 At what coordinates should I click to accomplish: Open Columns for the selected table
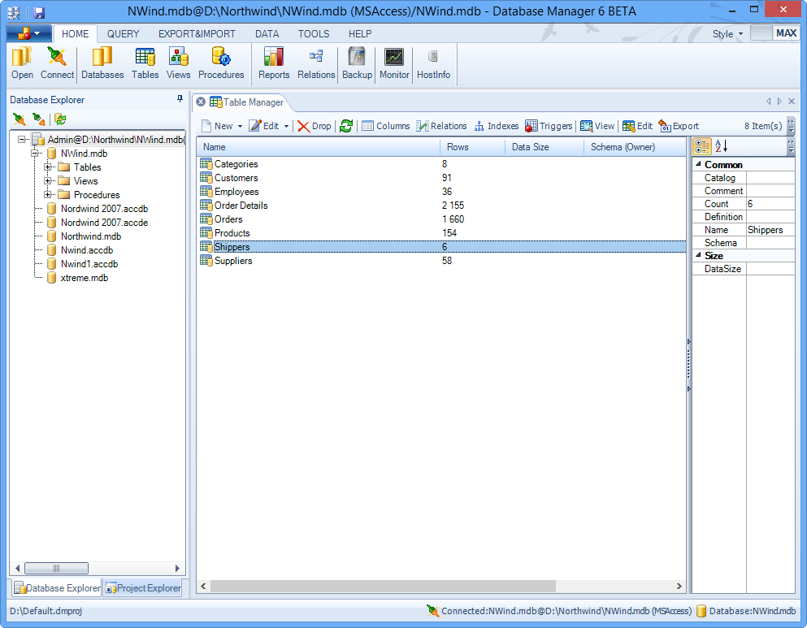[386, 126]
